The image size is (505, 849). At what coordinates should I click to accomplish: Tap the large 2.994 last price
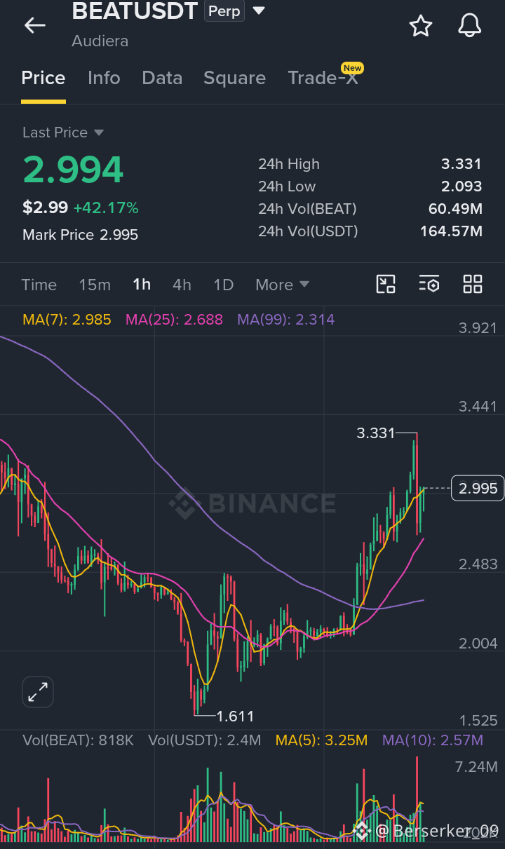click(73, 169)
